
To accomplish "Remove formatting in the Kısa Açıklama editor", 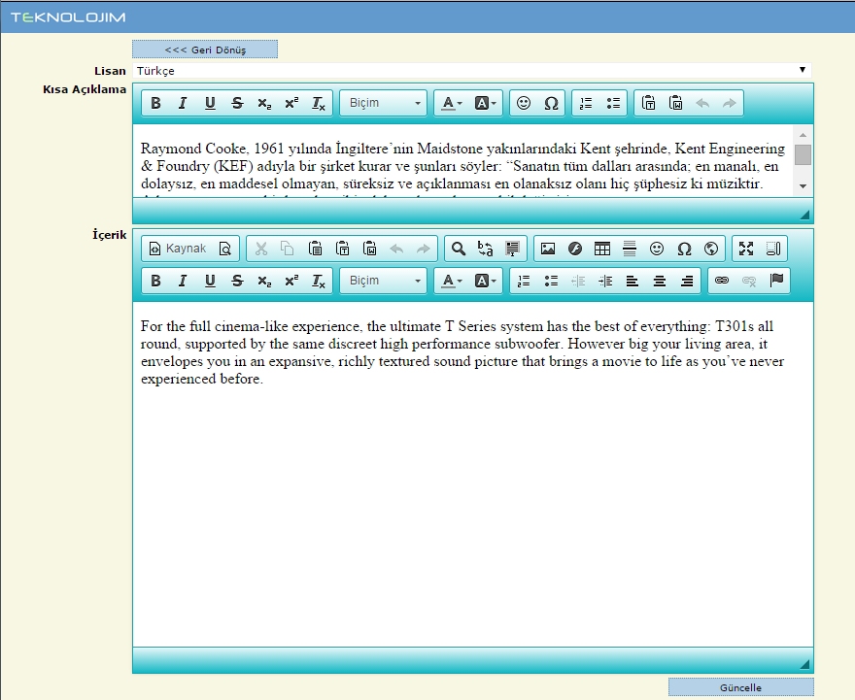I will point(319,103).
